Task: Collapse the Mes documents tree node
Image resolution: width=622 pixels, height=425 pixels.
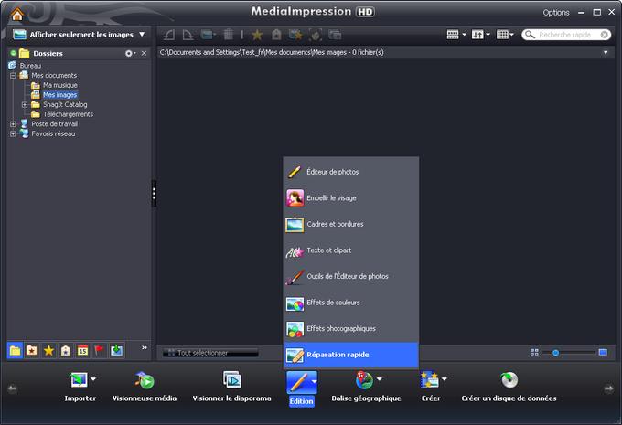Action: (13, 75)
